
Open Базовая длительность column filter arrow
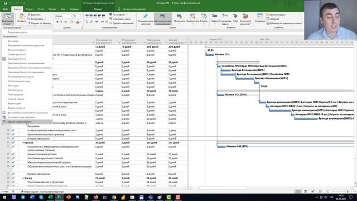tap(186, 43)
